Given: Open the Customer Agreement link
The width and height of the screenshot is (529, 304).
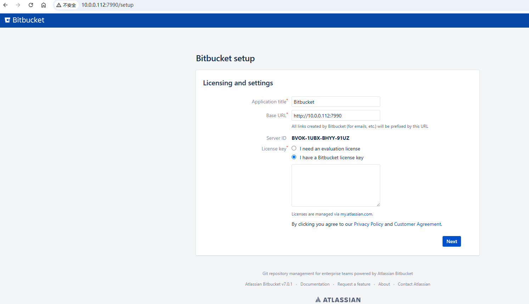Looking at the screenshot, I should [x=417, y=224].
